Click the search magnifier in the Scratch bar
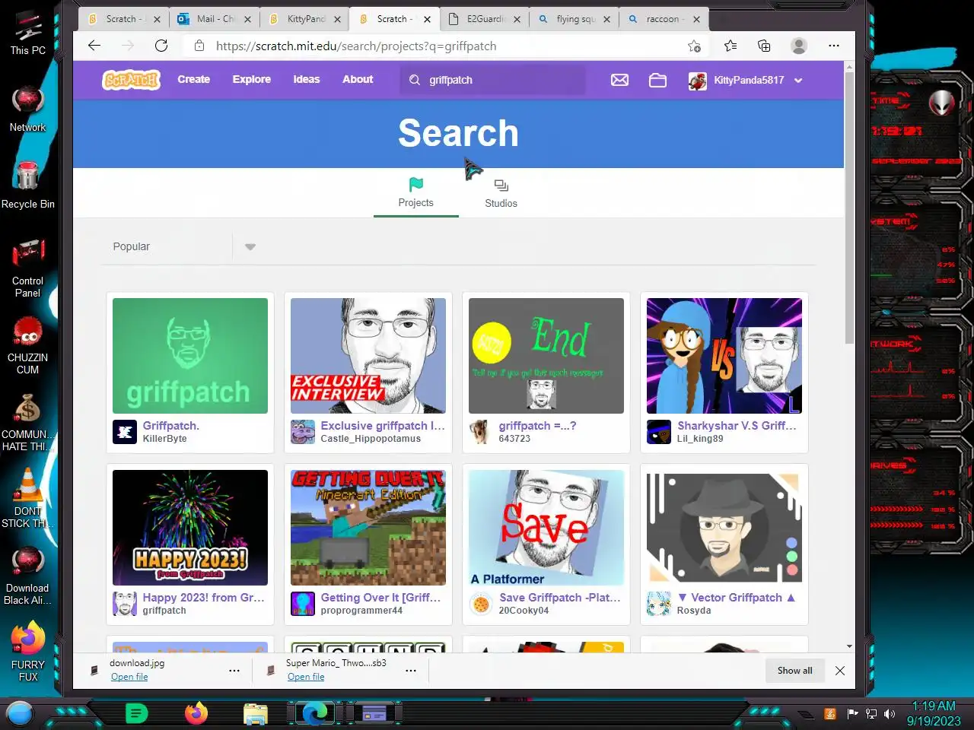This screenshot has height=730, width=974. tap(415, 80)
